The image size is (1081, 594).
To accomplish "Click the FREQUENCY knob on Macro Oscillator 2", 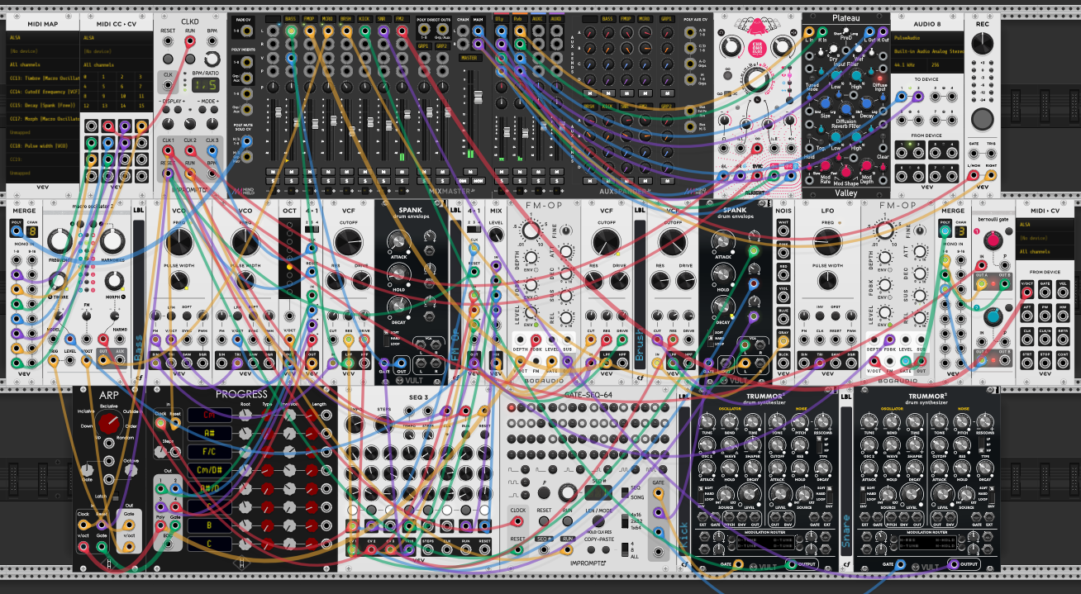I will tap(59, 241).
